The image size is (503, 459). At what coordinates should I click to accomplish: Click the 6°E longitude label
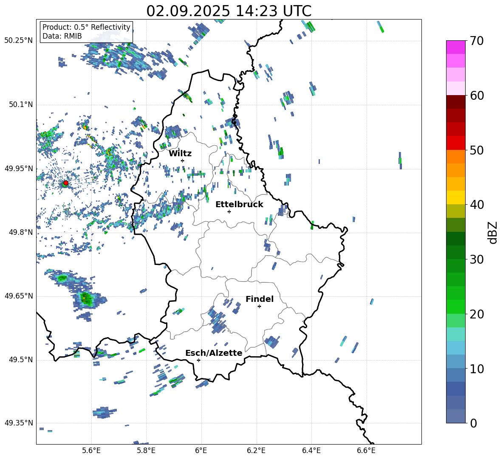(x=201, y=451)
